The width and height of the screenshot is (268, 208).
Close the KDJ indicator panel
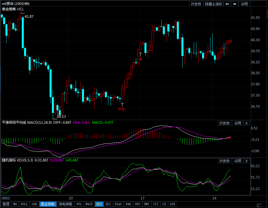(x=246, y=161)
